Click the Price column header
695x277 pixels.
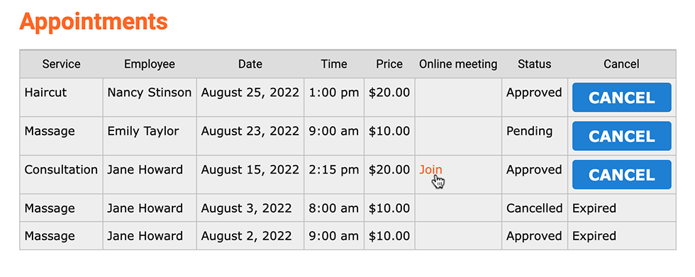[389, 64]
